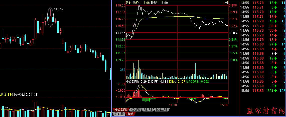Switch to the 分时量 volume tab
The image size is (286, 117).
[x=119, y=114]
